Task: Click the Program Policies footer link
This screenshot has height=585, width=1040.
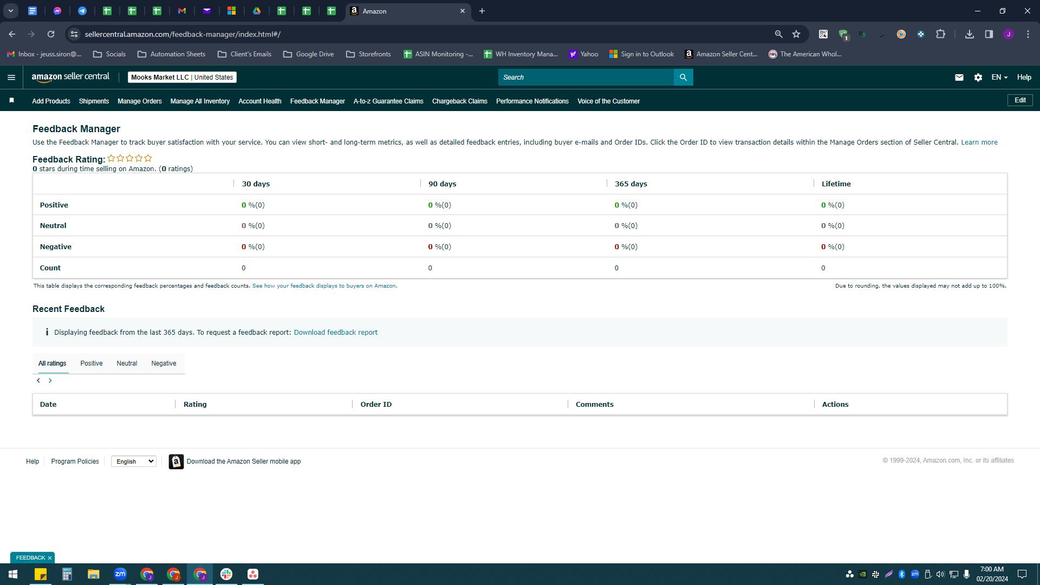Action: pos(75,461)
